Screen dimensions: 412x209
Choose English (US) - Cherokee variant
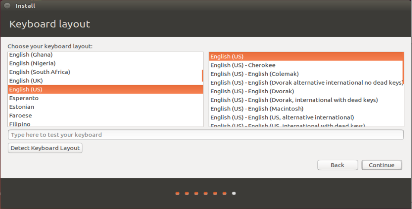point(306,65)
